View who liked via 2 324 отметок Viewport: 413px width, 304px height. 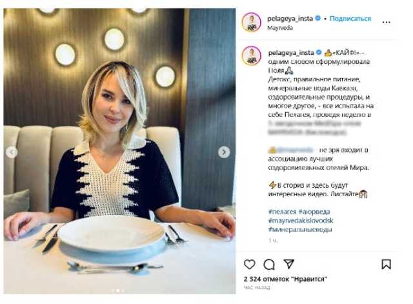click(x=285, y=279)
